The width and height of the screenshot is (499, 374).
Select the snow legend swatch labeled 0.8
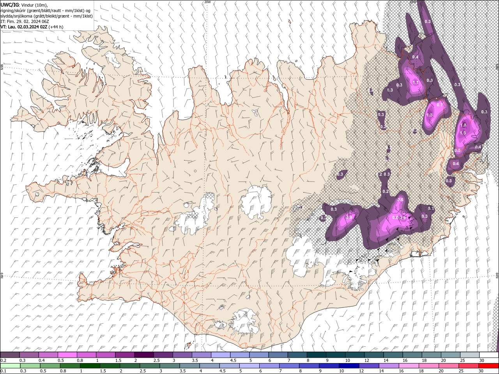[x=87, y=355]
